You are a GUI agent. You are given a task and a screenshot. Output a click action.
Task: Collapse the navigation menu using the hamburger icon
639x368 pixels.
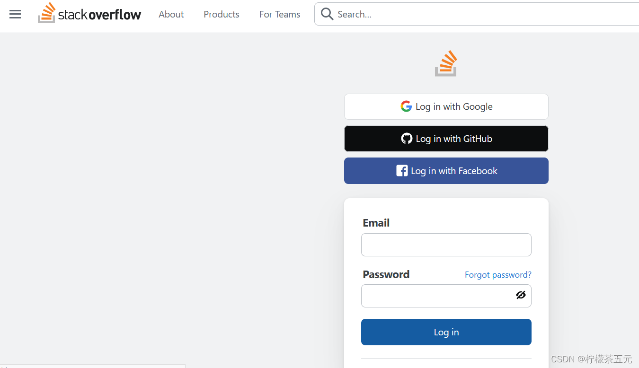[15, 14]
